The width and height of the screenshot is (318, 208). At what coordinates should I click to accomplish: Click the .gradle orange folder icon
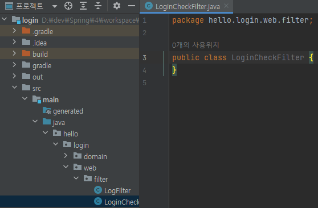pos(26,31)
